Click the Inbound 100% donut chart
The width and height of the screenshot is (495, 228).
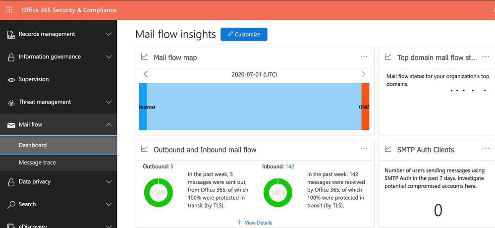278,193
